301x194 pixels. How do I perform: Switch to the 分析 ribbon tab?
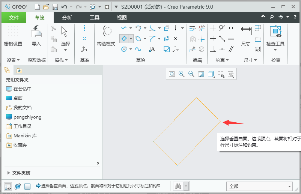[67, 18]
